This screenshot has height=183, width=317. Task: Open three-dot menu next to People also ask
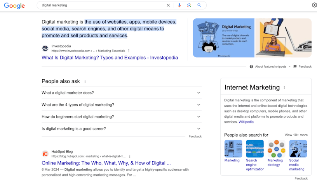pyautogui.click(x=85, y=81)
